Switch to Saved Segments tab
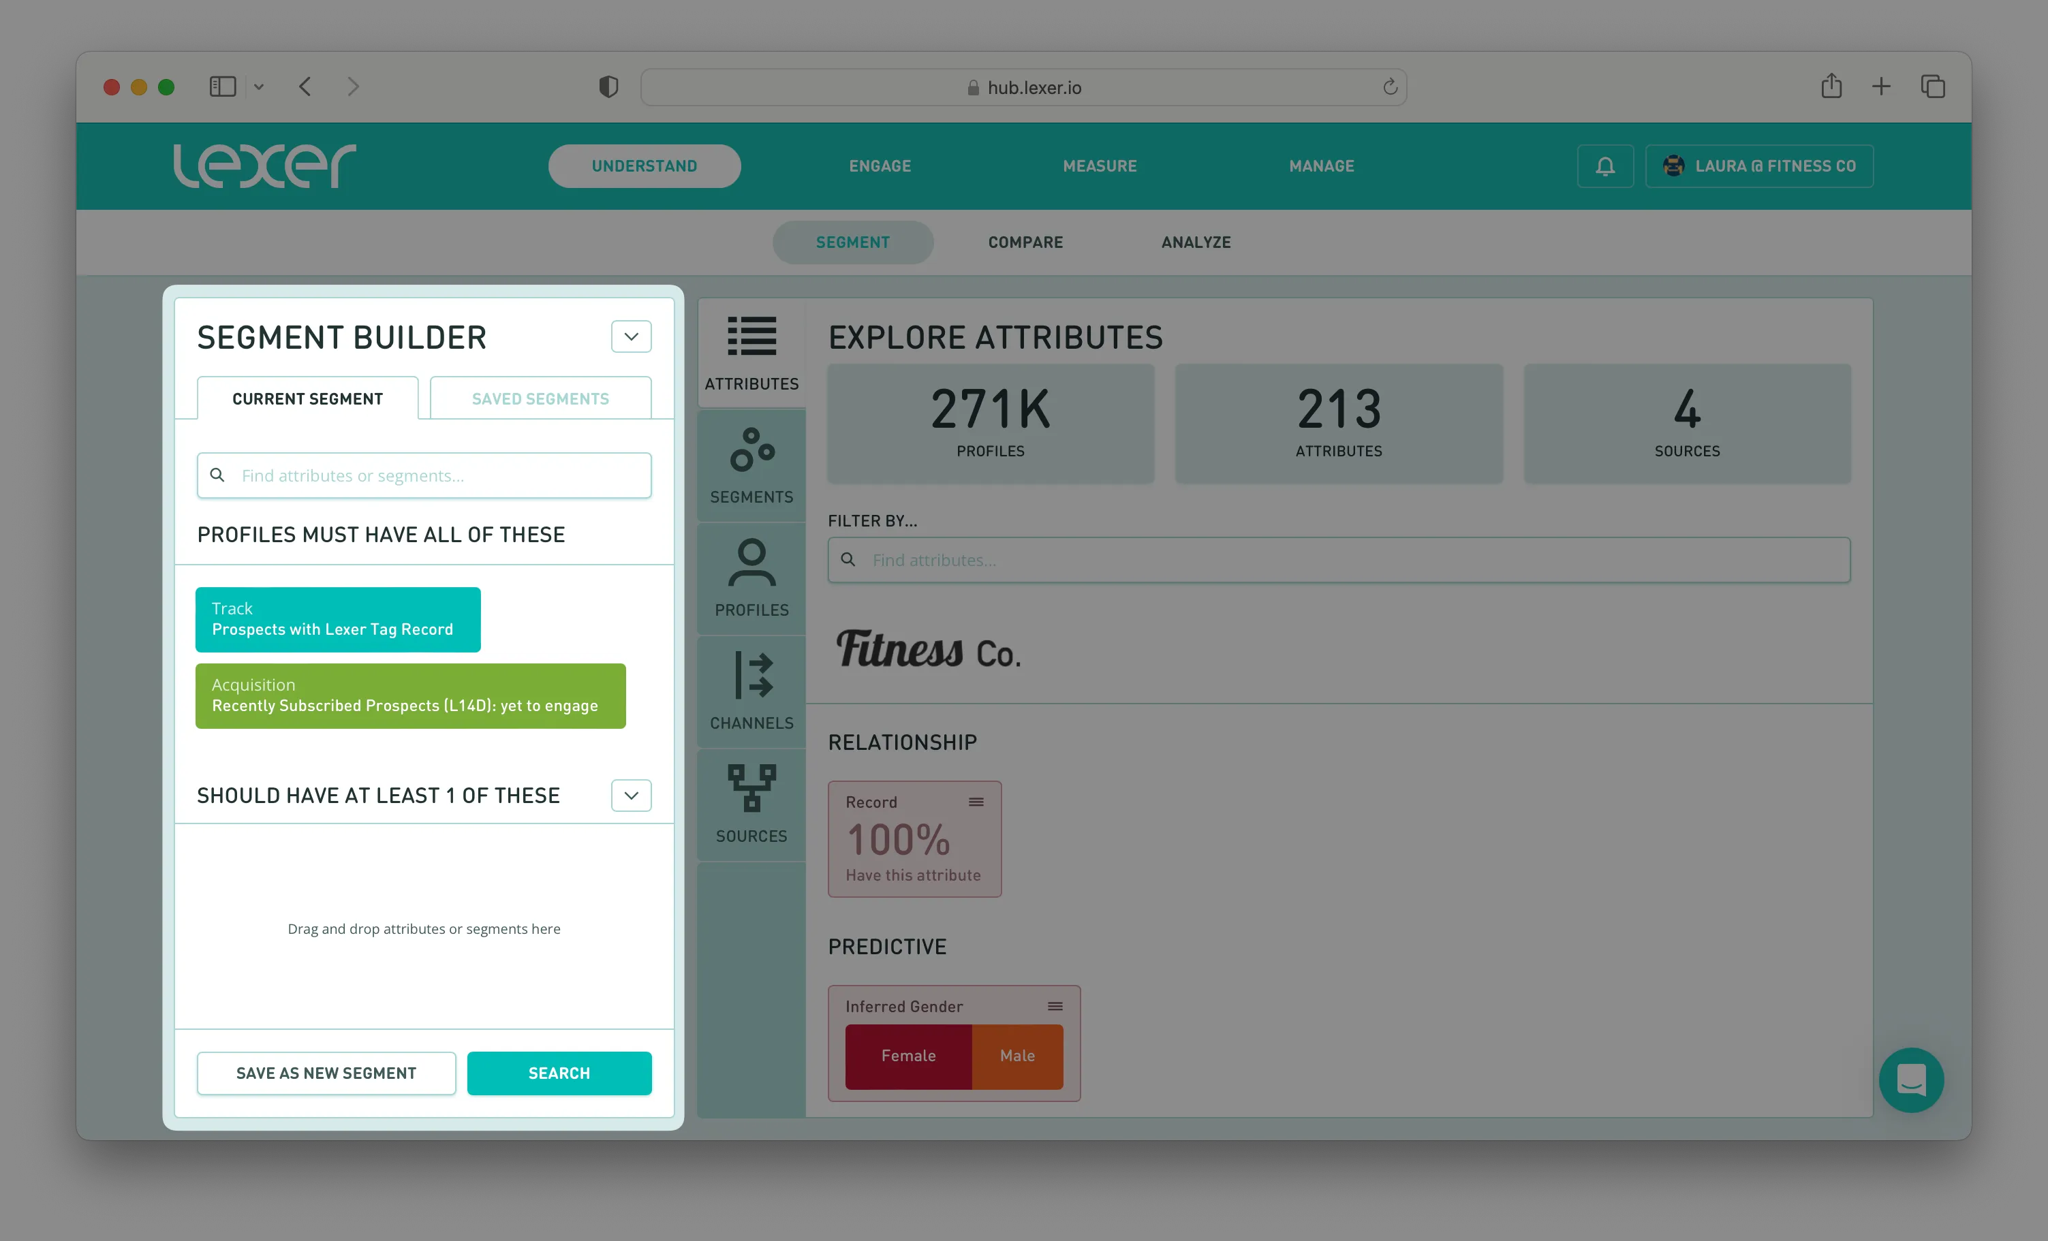 (540, 399)
